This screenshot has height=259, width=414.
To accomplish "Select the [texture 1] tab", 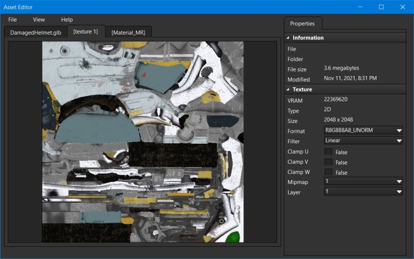I will [x=86, y=31].
